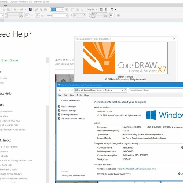183x183 pixels.
Task: Toggle All pages layout button
Action: point(38,15)
